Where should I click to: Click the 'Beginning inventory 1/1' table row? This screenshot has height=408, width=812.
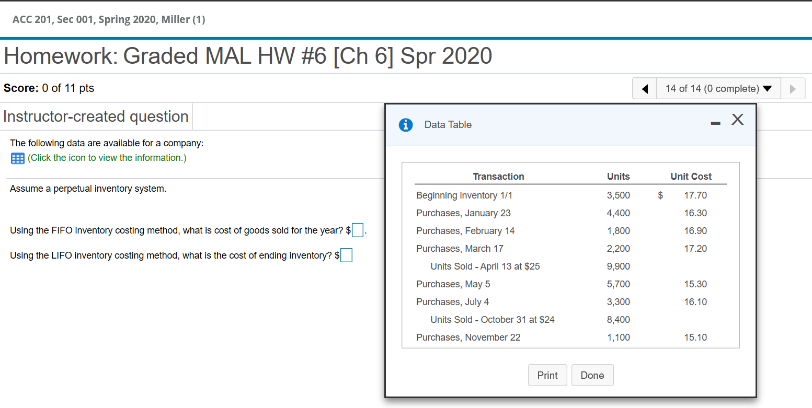click(464, 195)
